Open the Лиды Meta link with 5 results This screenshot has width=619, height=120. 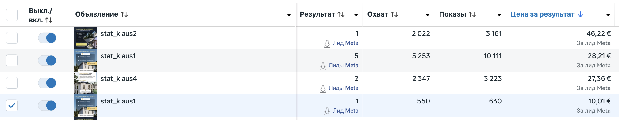(x=343, y=66)
